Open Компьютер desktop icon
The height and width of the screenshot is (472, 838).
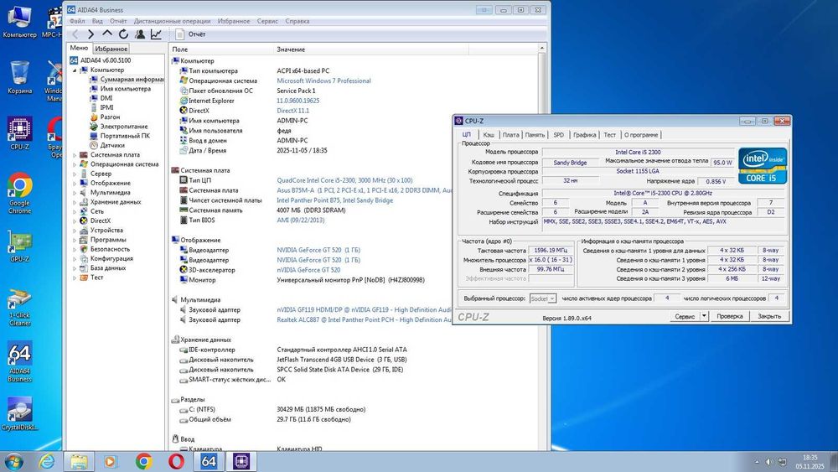(20, 22)
